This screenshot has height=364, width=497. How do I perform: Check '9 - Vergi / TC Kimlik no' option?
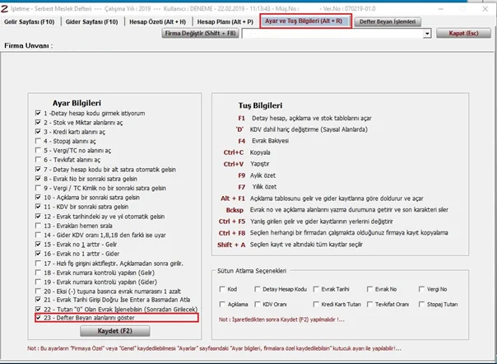click(38, 188)
